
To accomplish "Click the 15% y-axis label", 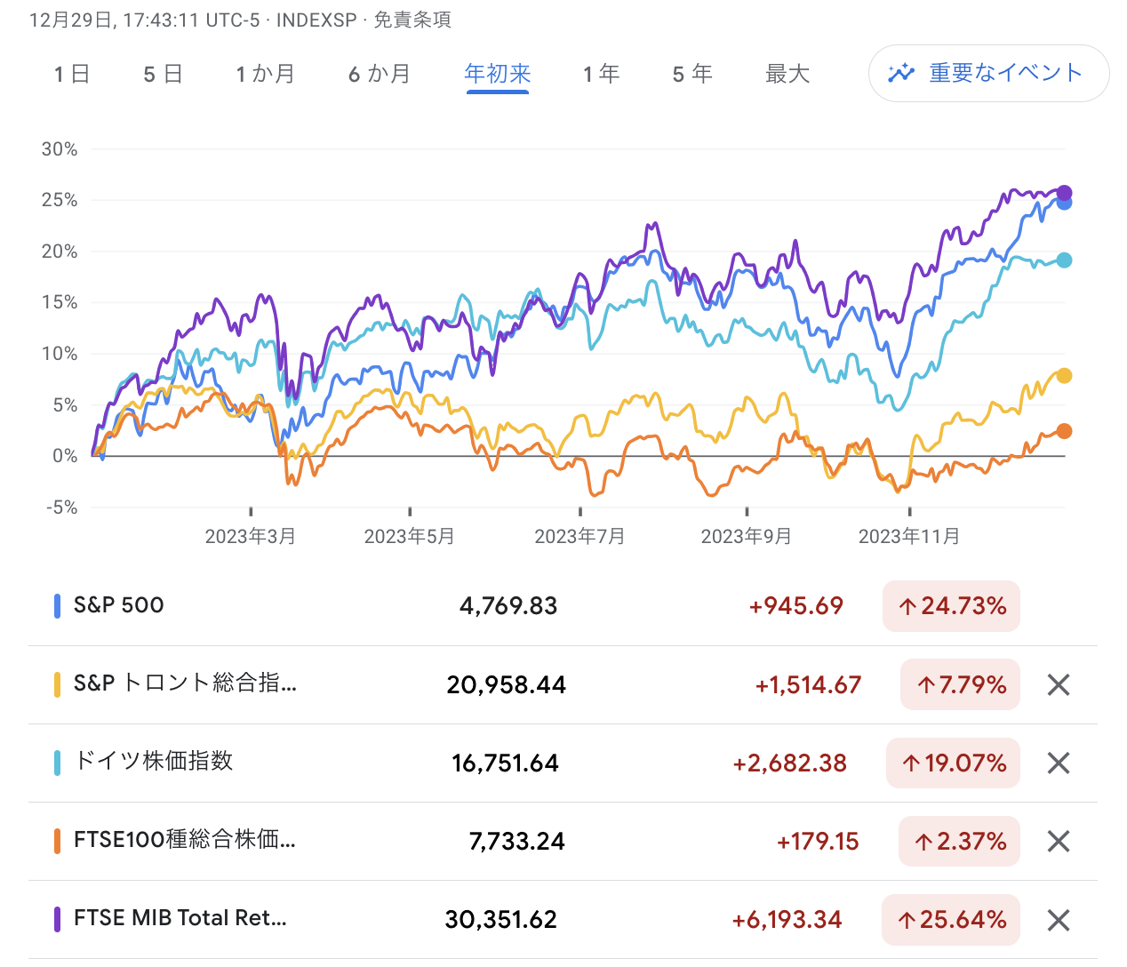I will tap(60, 302).
